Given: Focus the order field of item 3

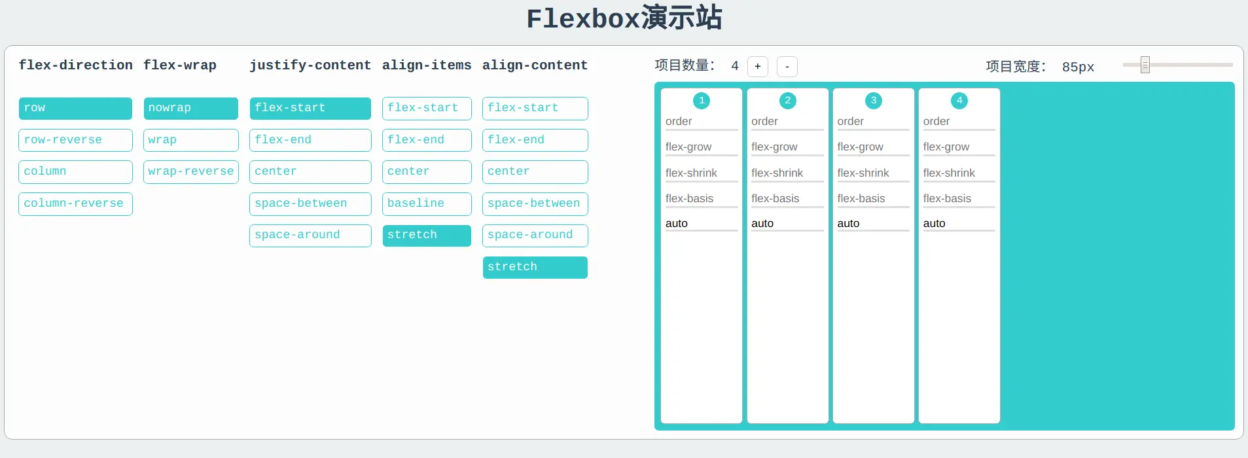Looking at the screenshot, I should tap(873, 122).
